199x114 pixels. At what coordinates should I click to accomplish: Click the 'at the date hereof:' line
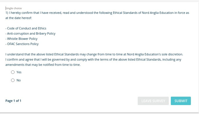19,18
